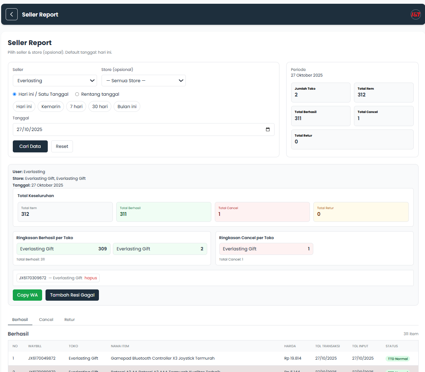Click the "hapus" link beside waybill JX6170309672
This screenshot has height=372, width=425.
coord(91,278)
